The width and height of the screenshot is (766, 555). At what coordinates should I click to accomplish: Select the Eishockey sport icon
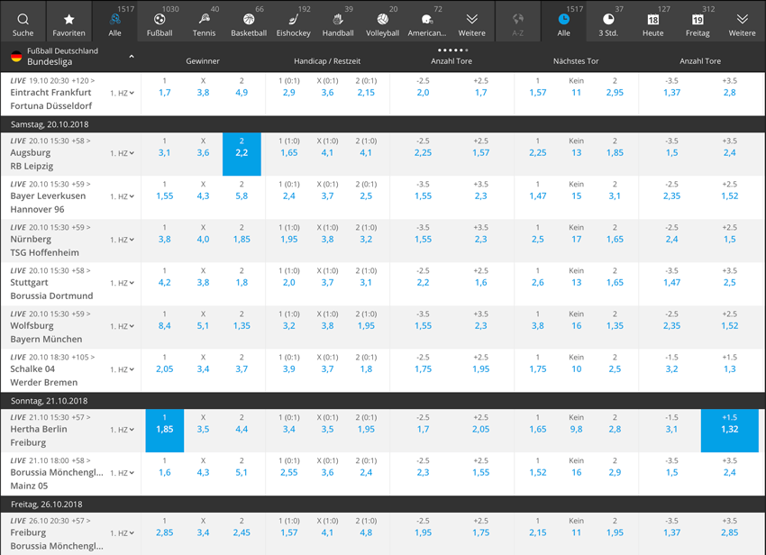[293, 21]
